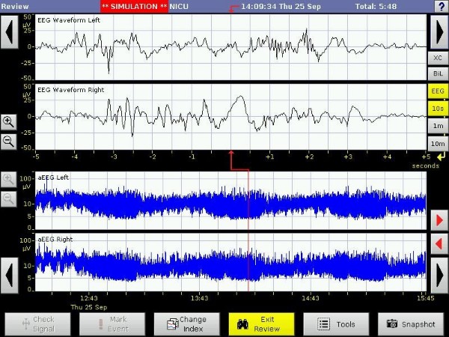This screenshot has width=449, height=337.
Task: Click aEEG Left trend near 12:43
Action: click(x=89, y=201)
